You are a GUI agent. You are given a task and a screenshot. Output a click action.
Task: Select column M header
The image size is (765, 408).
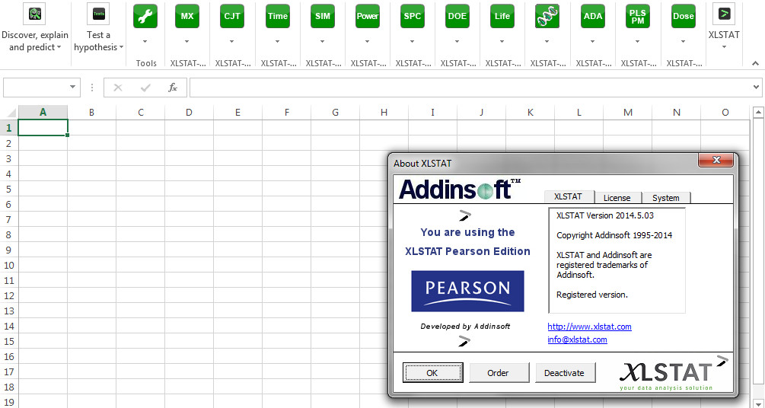click(627, 112)
